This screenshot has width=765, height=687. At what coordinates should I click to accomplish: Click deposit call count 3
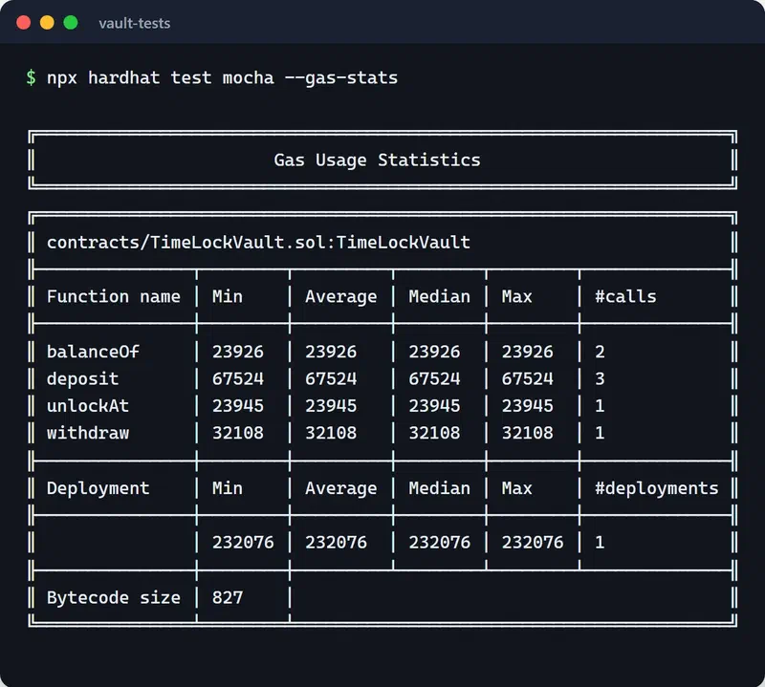pyautogui.click(x=600, y=378)
